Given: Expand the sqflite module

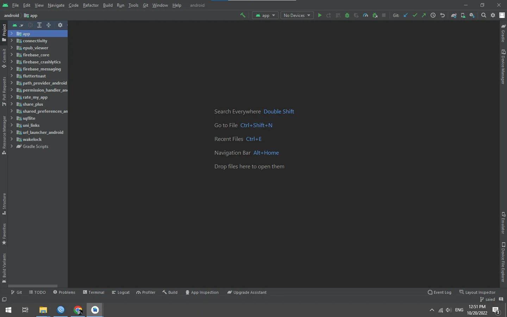Looking at the screenshot, I should [x=12, y=118].
